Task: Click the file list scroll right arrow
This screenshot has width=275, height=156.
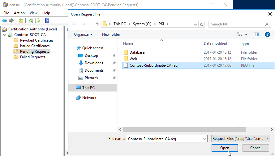Action: [x=272, y=130]
